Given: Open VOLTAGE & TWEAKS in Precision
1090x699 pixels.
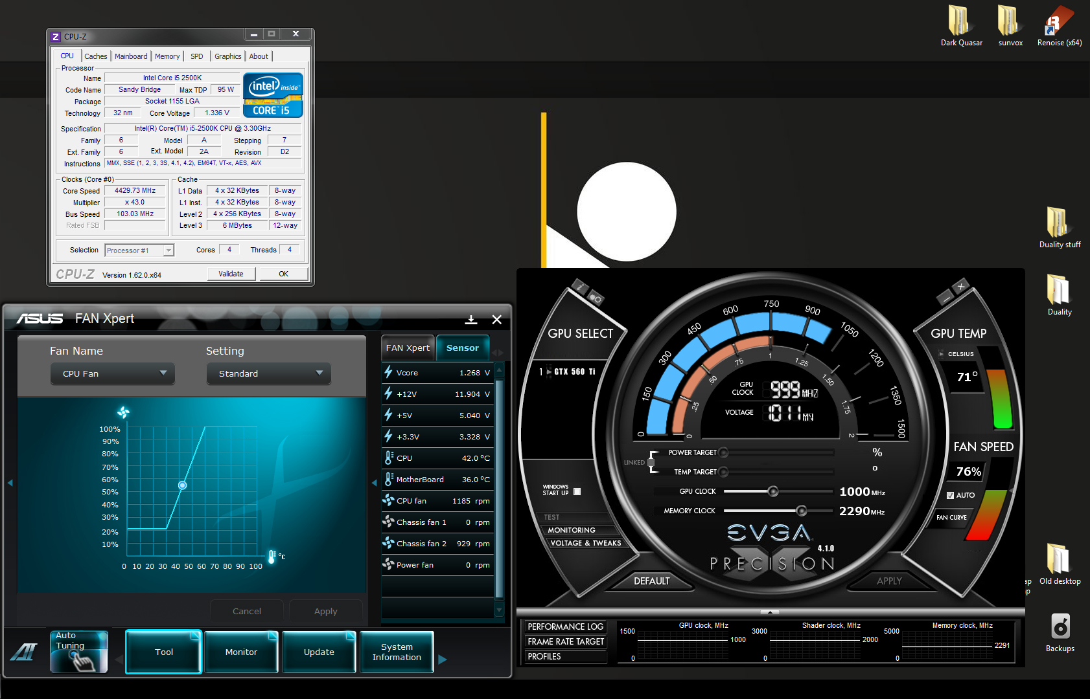Looking at the screenshot, I should (586, 543).
